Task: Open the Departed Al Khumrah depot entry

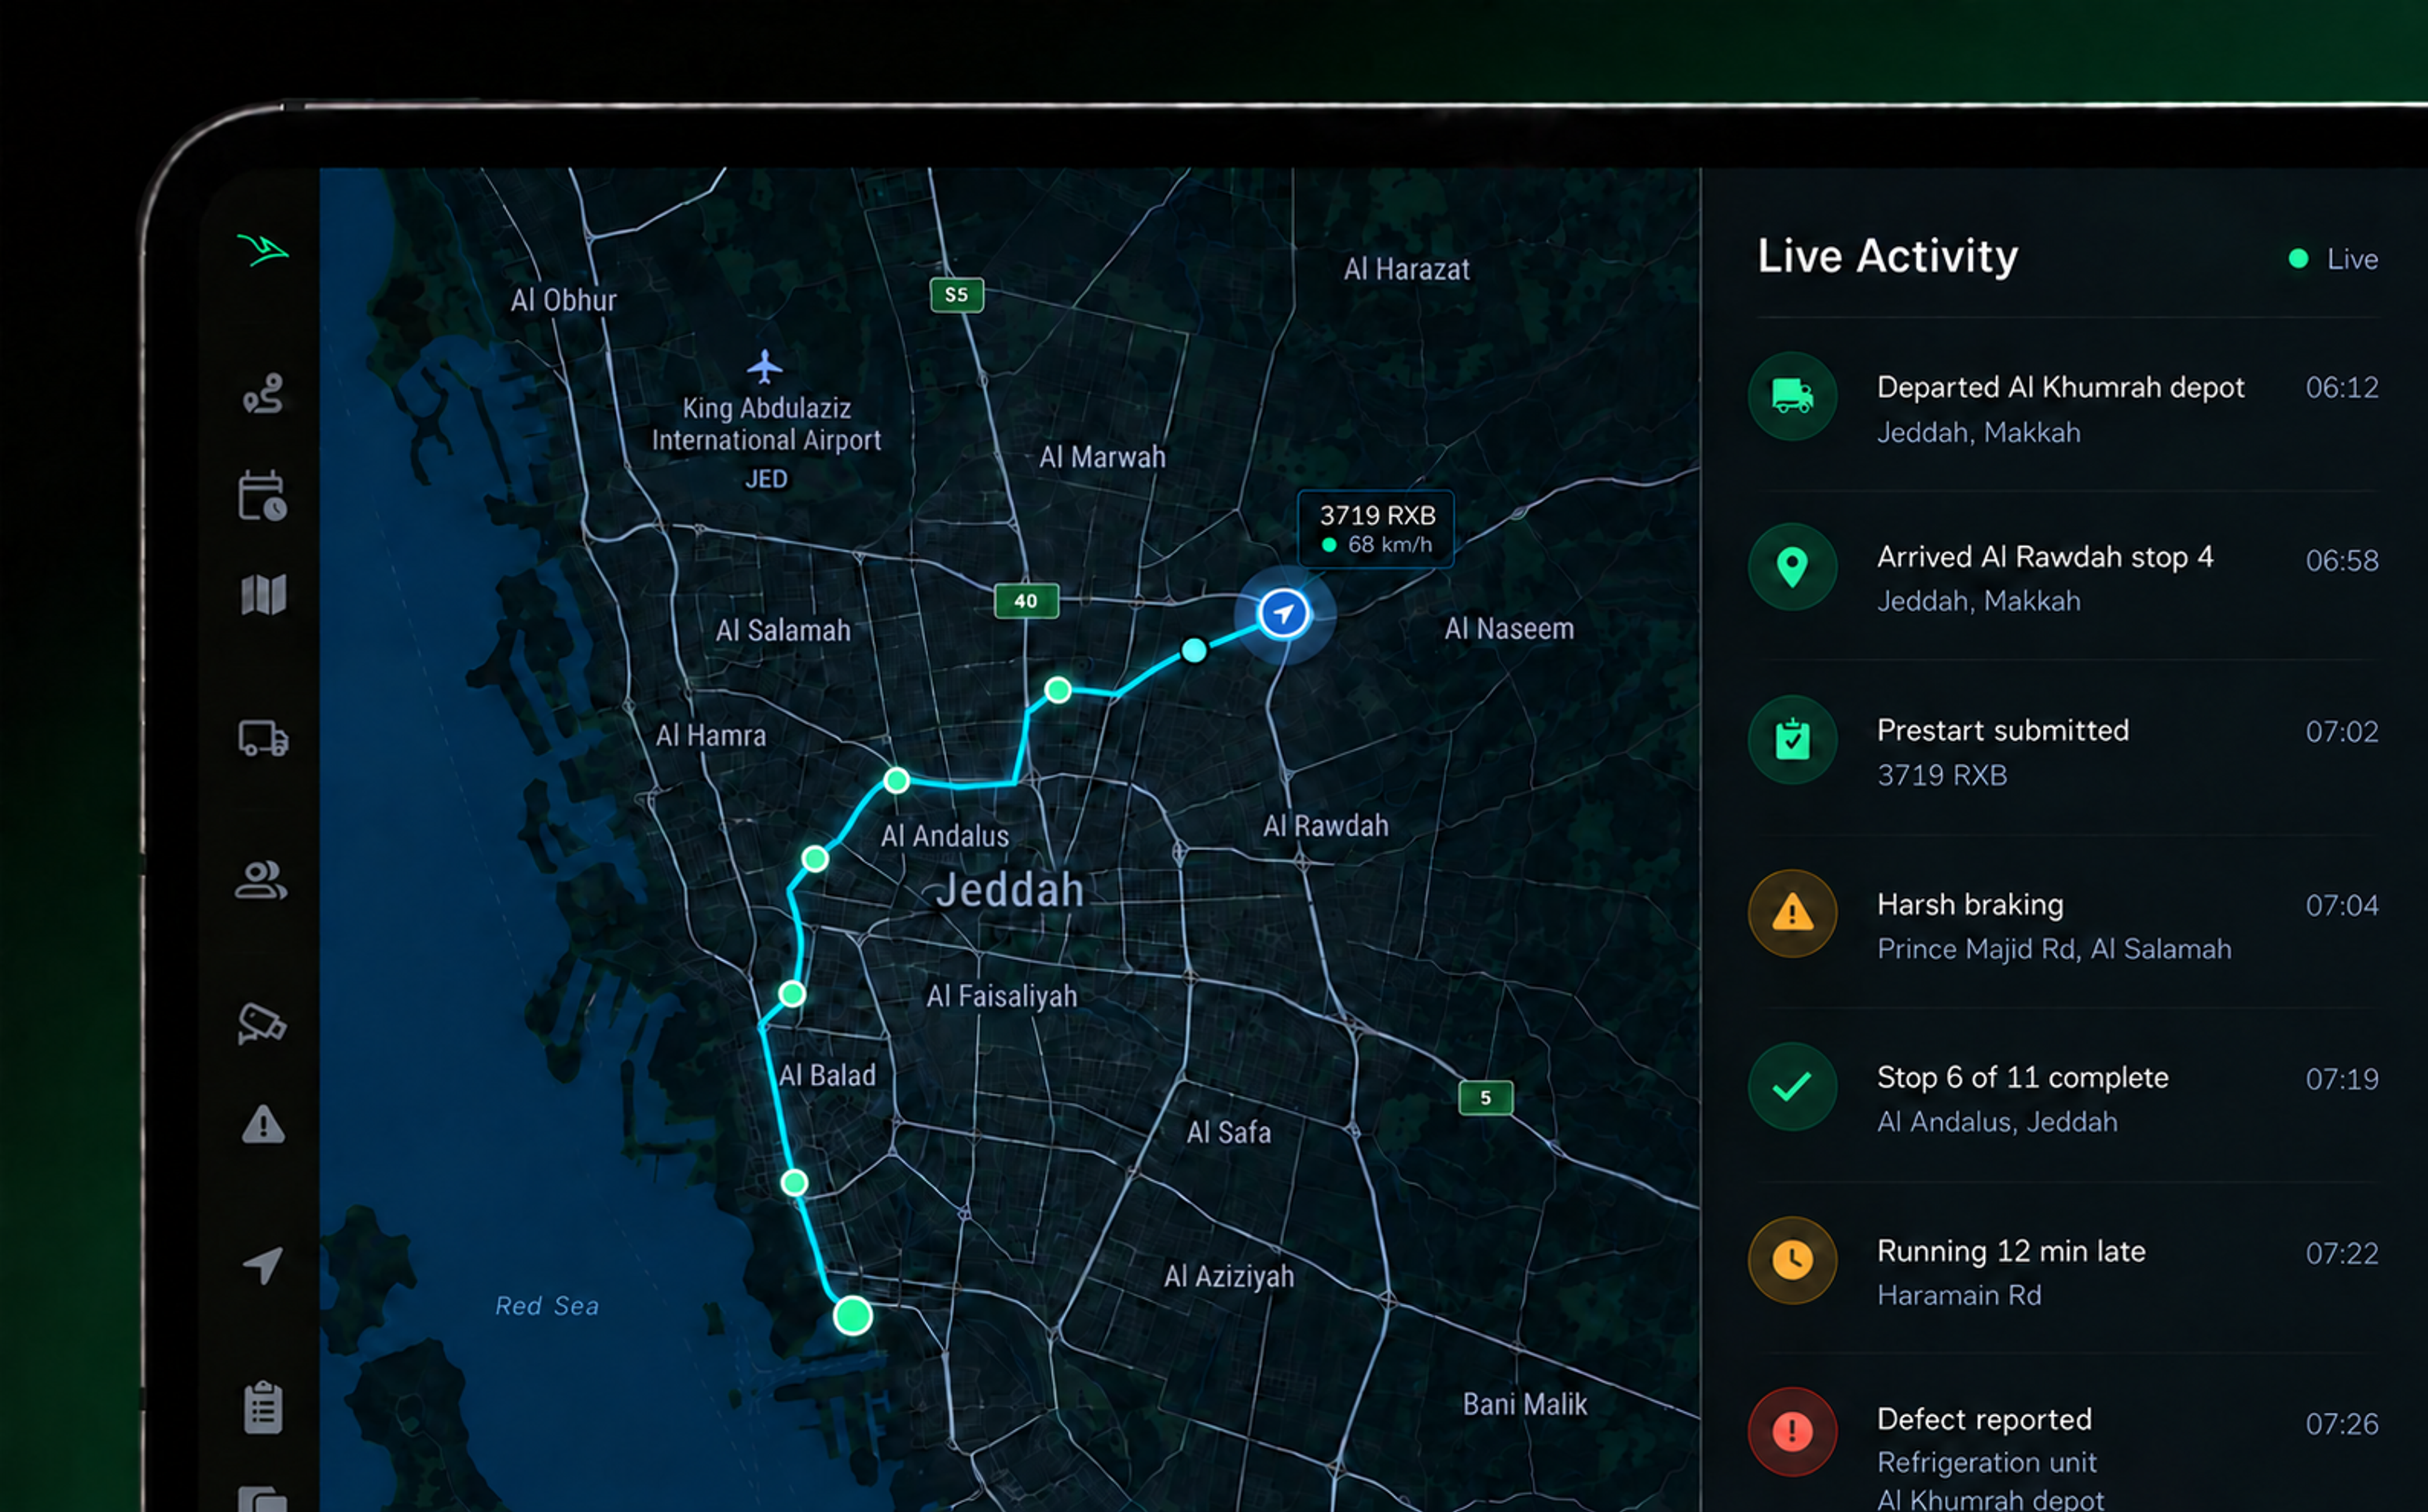Action: click(2064, 405)
